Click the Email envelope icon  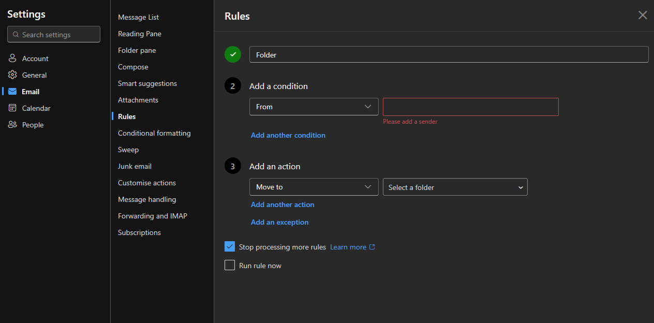point(12,92)
